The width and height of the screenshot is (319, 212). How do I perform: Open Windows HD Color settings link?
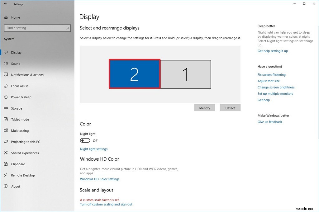(x=100, y=179)
